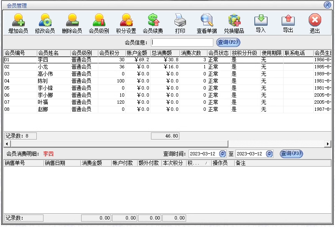Click the red 李四 name label
The height and width of the screenshot is (227, 335).
tap(48, 154)
